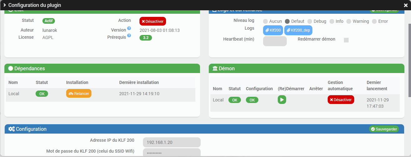Select the Error log level
The image size is (411, 157).
tap(374, 22)
